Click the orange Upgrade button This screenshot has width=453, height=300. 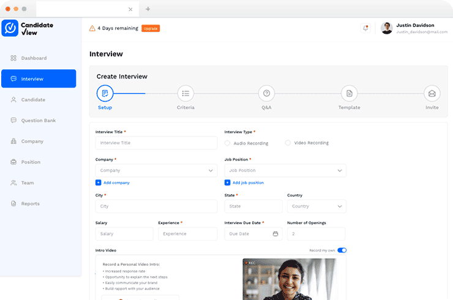click(151, 28)
